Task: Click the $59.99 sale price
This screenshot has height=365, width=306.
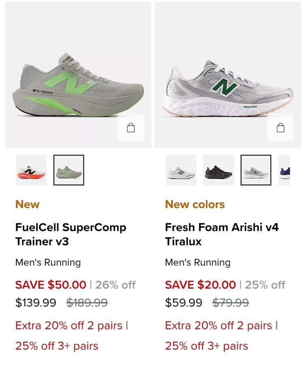Action: [184, 303]
